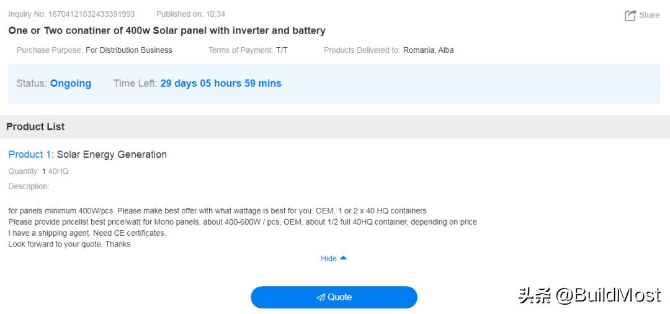Click the quantity value 1 40HQ

click(x=55, y=171)
